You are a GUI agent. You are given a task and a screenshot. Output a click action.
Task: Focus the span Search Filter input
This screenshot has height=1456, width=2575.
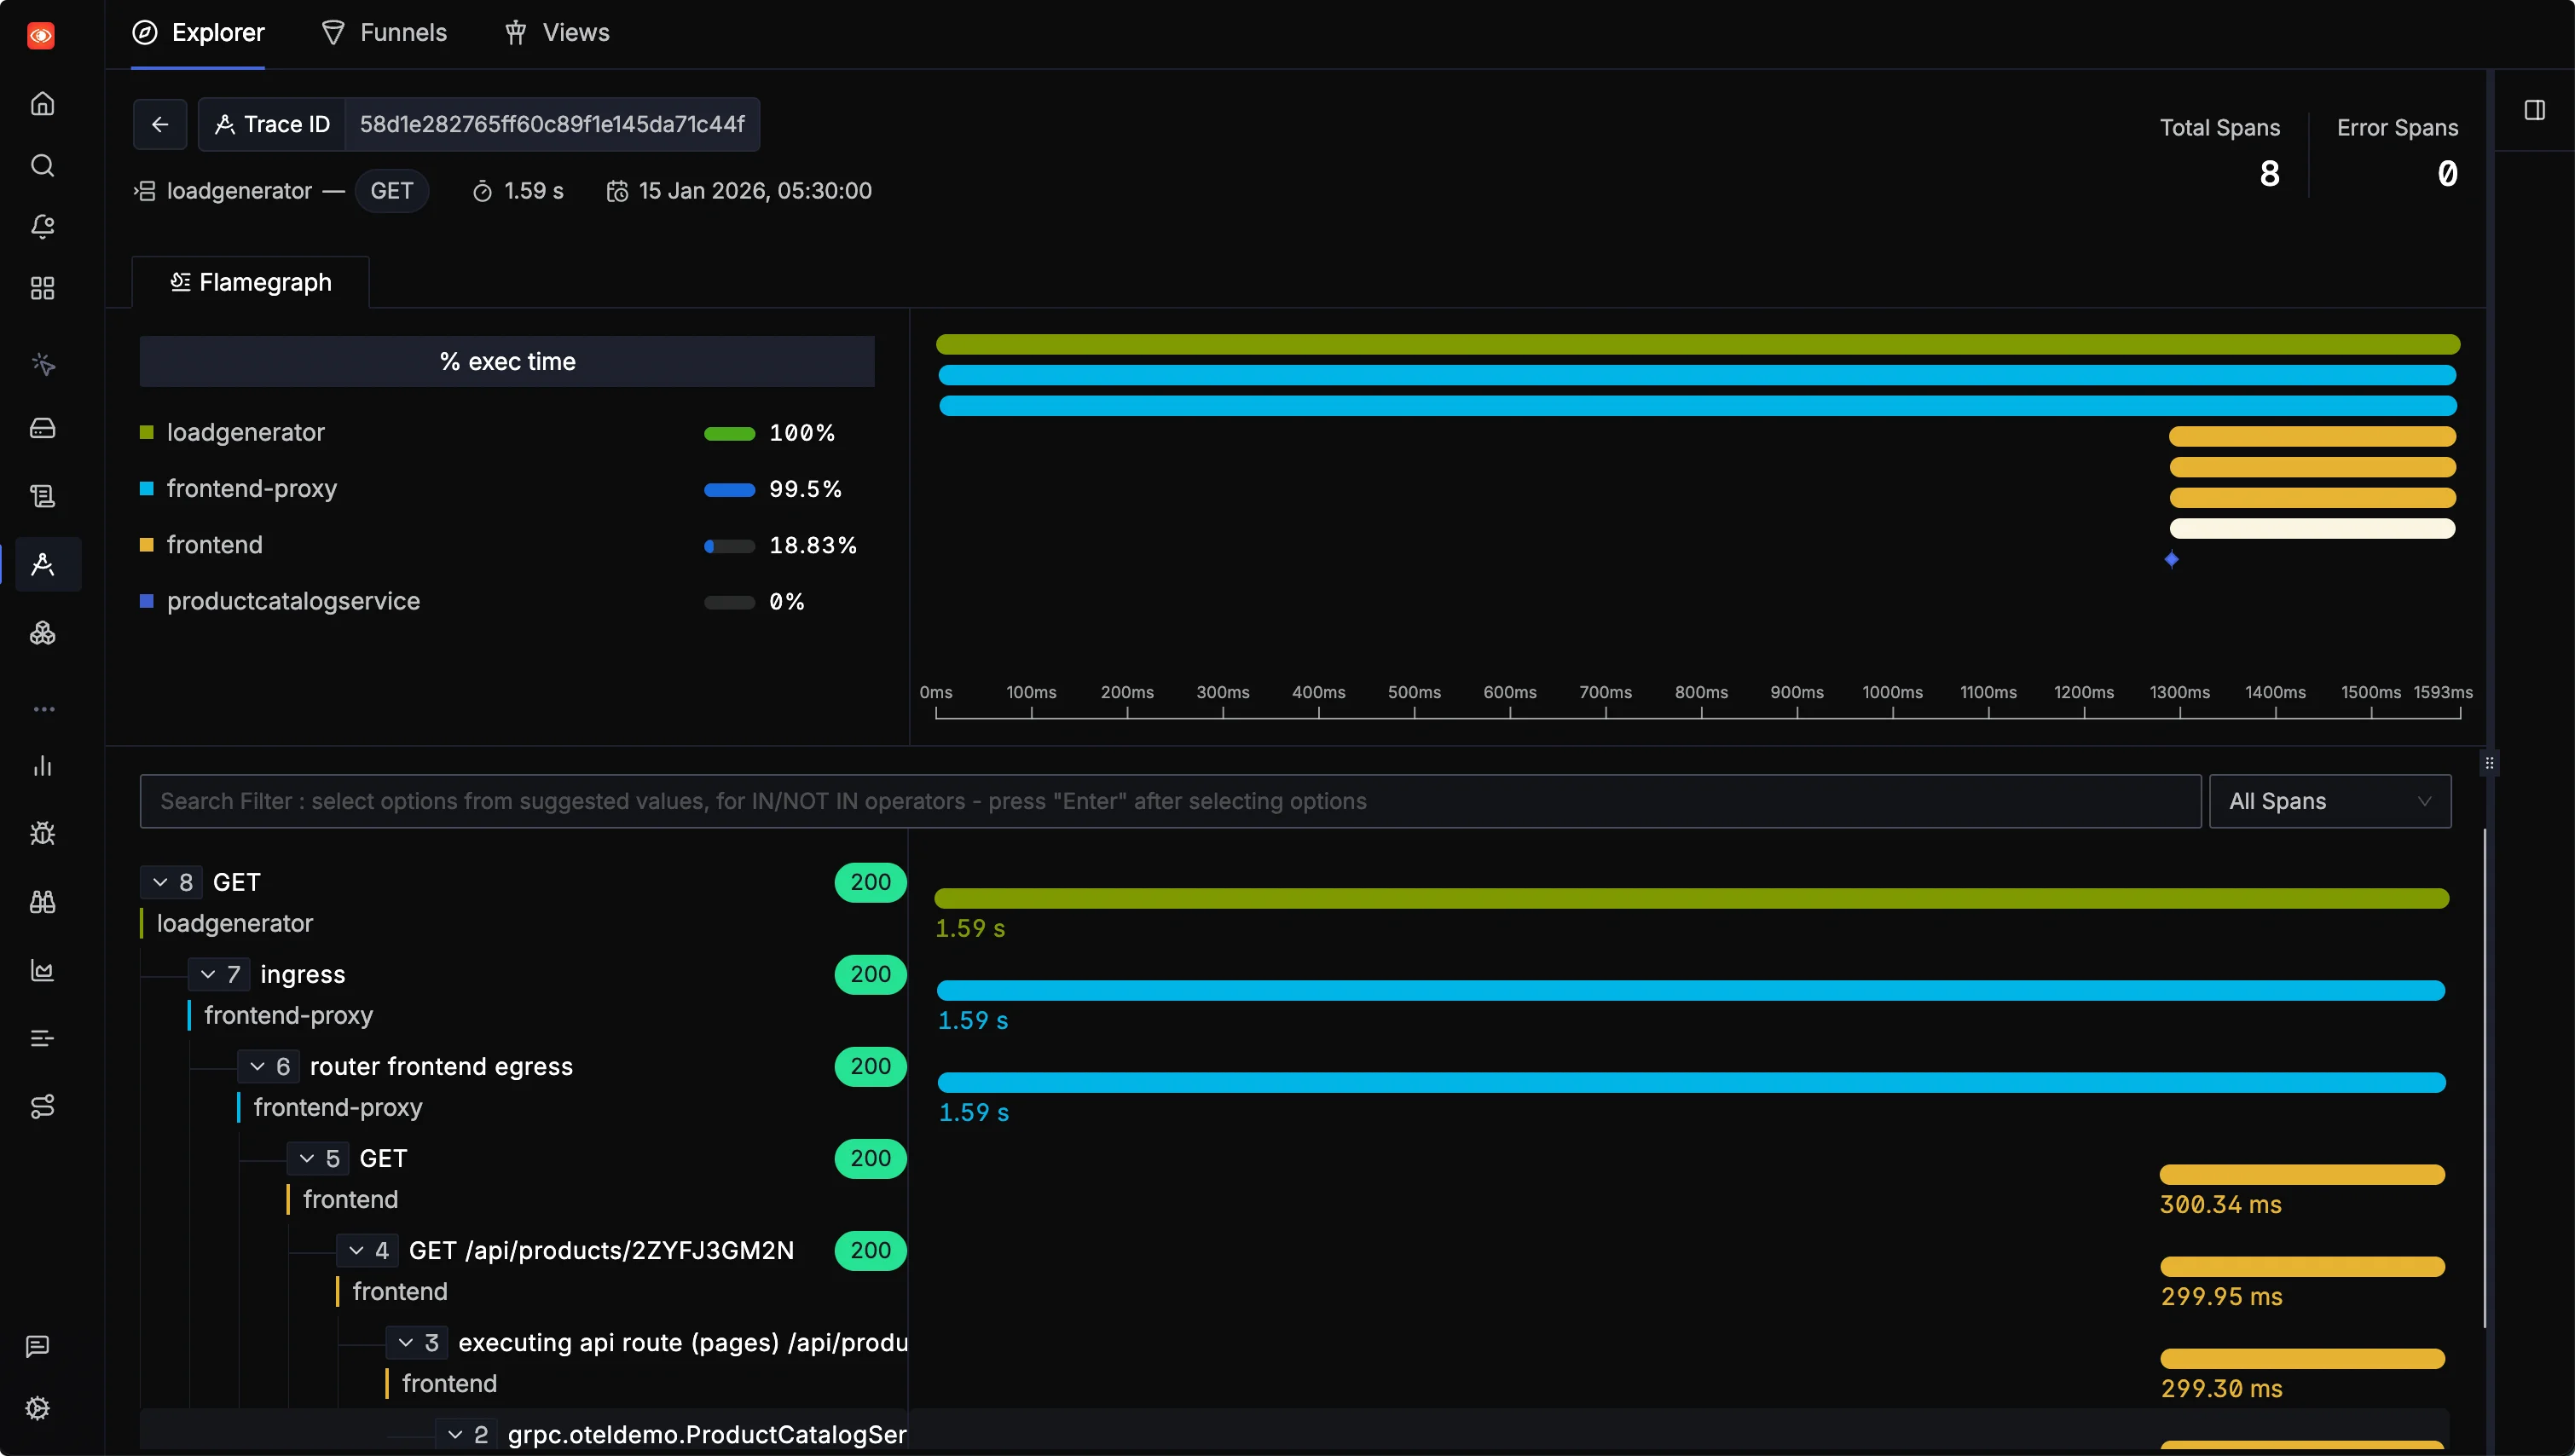(1169, 801)
